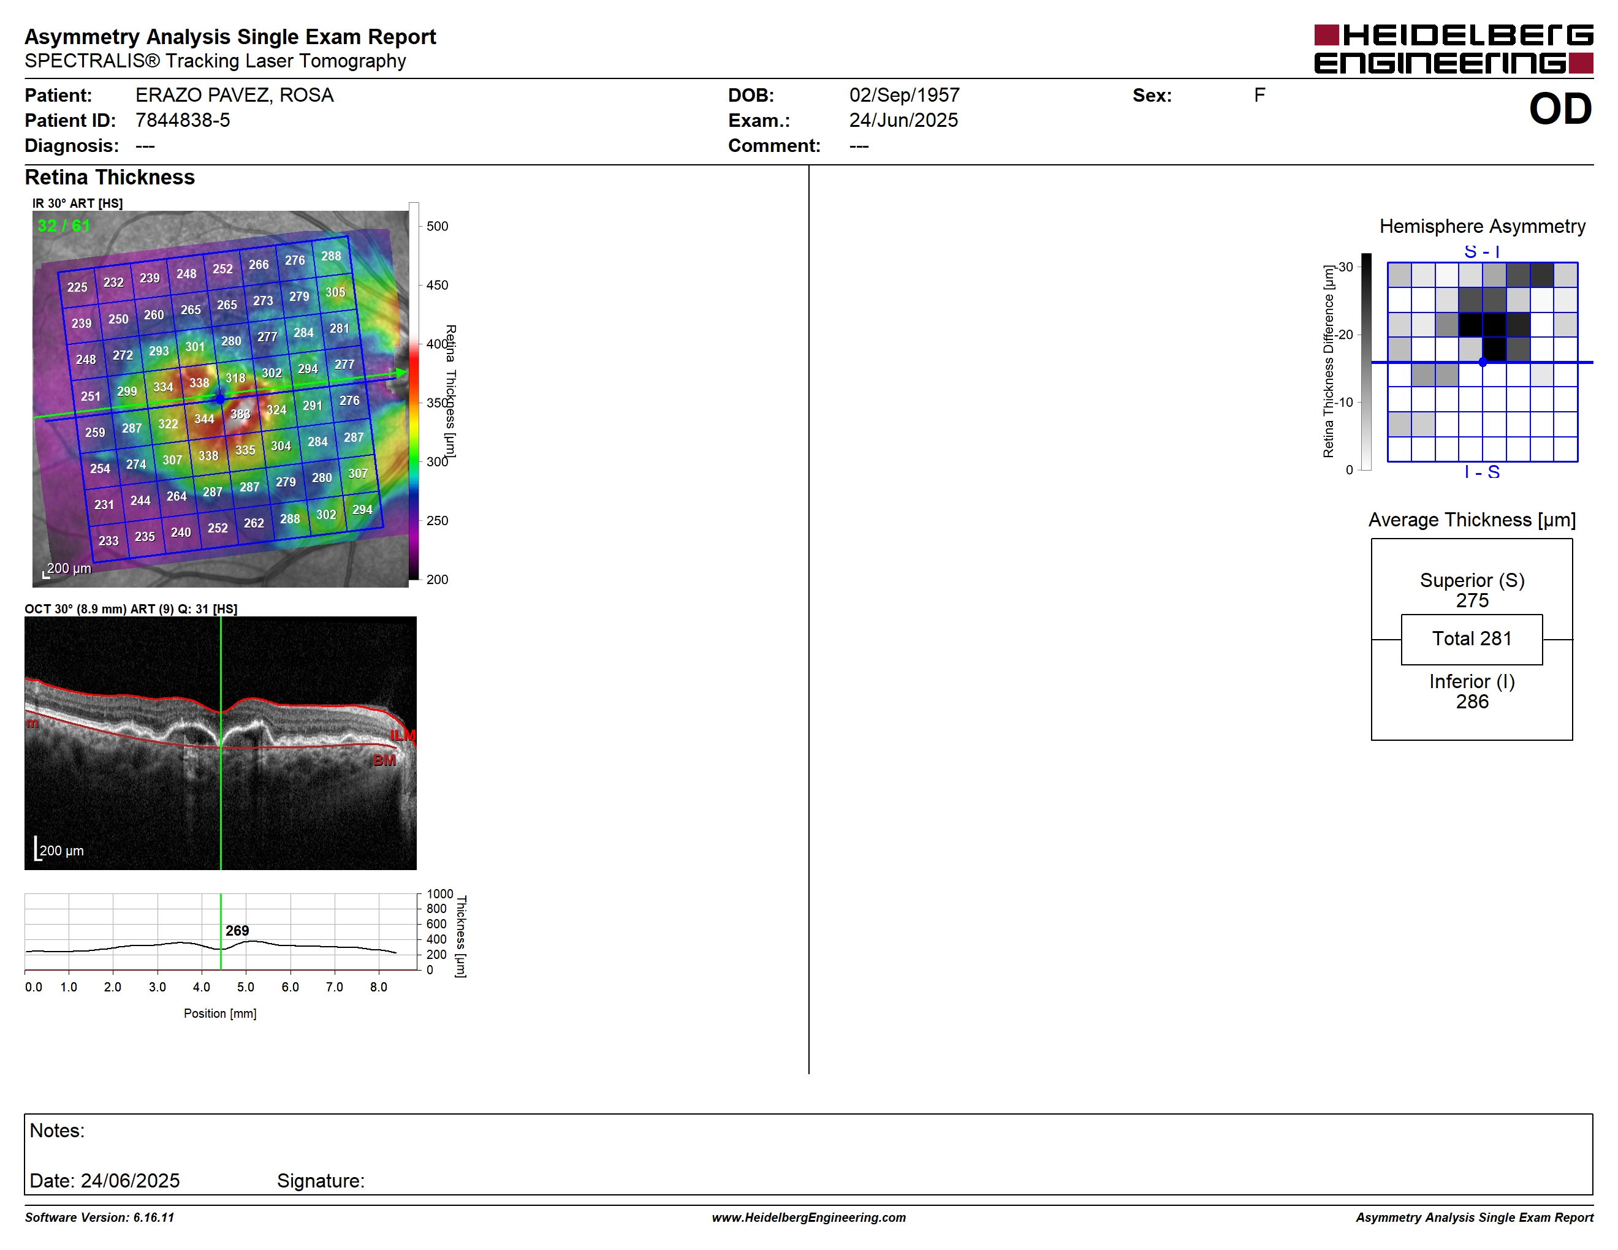The width and height of the screenshot is (1618, 1250).
Task: Click the green 32 / 61 scan counter
Action: point(64,226)
